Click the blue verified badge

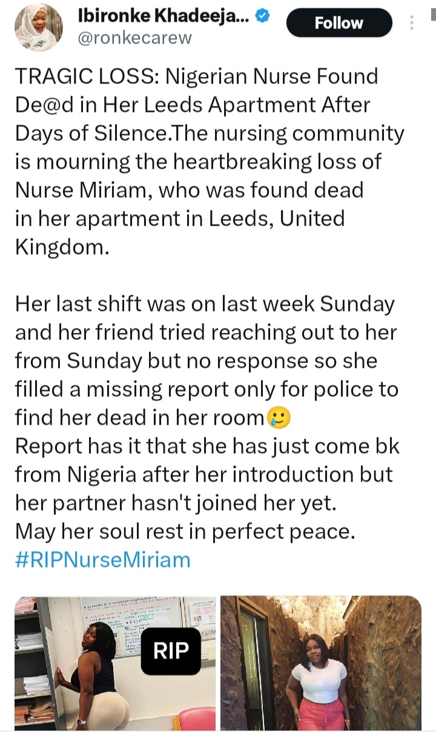(x=262, y=18)
